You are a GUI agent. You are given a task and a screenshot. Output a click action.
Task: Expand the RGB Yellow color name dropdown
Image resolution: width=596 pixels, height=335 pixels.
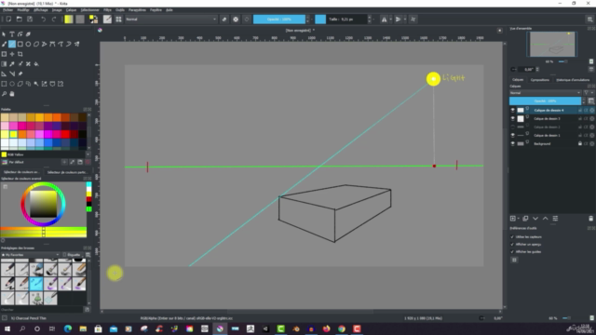coord(88,154)
